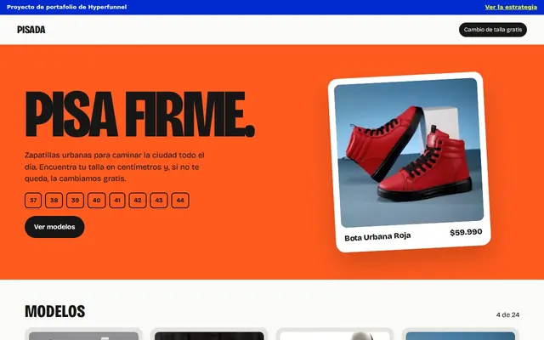Click the Cambio de talla gratis button

493,30
